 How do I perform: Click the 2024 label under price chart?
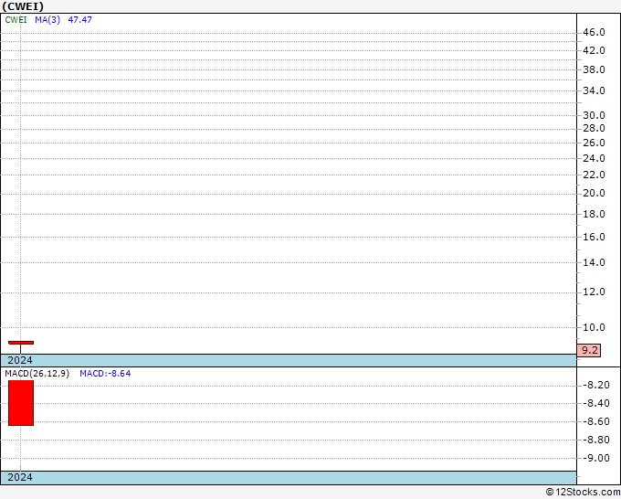click(x=20, y=360)
